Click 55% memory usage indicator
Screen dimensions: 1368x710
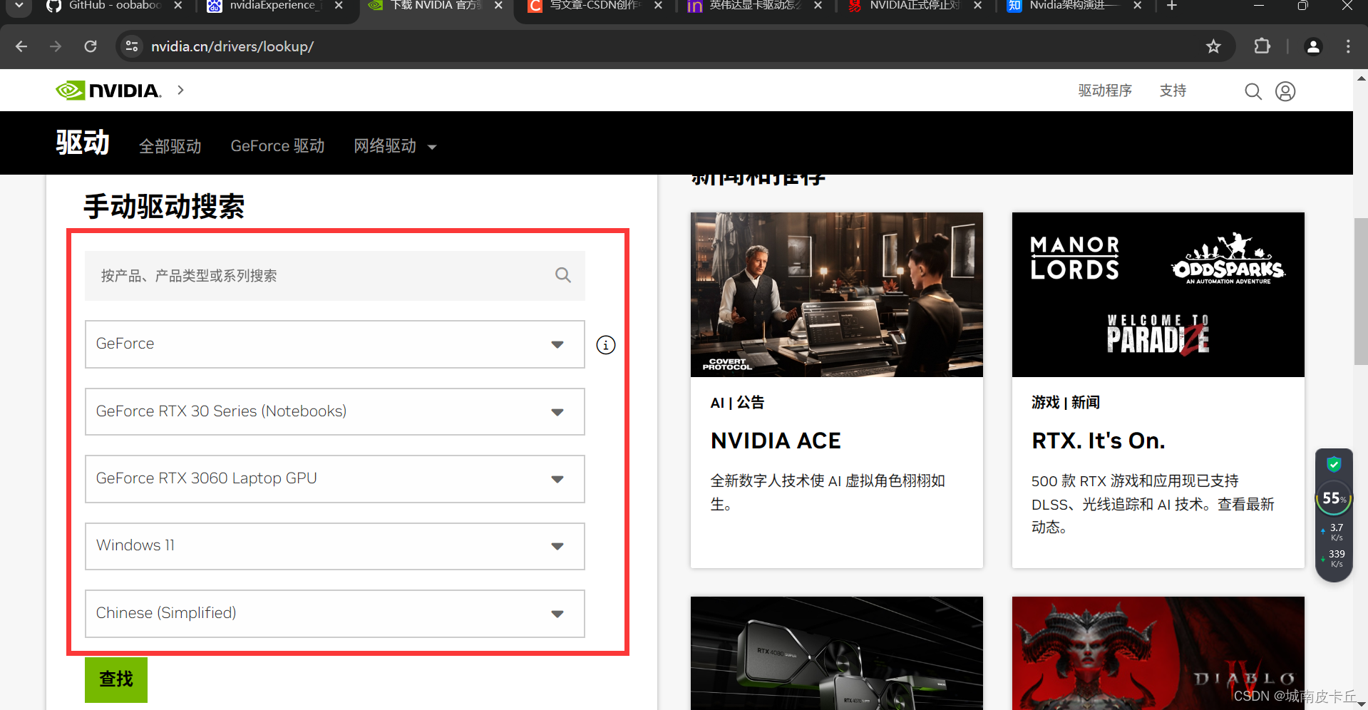click(1334, 498)
